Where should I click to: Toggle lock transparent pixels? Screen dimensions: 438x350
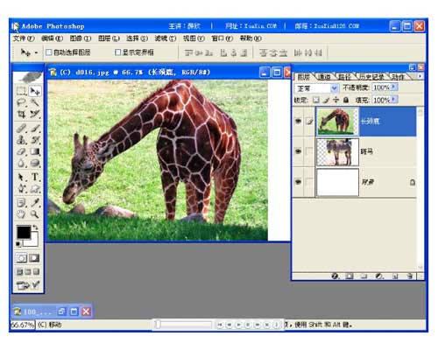316,100
